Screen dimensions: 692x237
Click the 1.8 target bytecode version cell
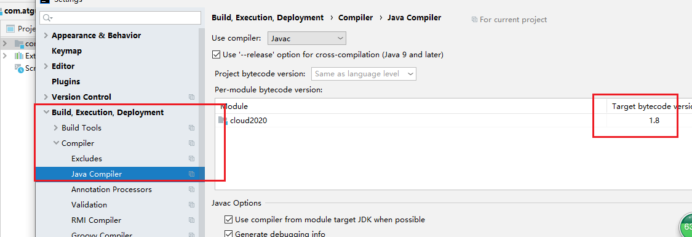tap(654, 121)
